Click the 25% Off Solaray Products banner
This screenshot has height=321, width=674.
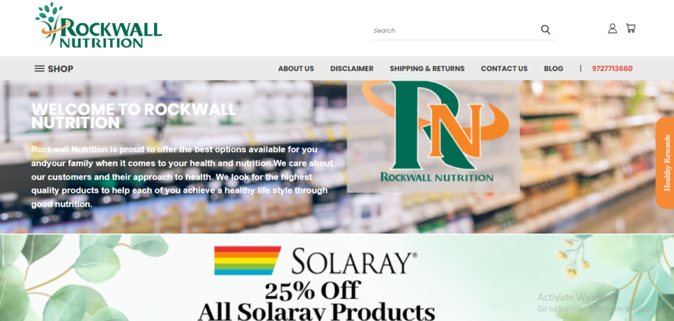click(x=337, y=278)
